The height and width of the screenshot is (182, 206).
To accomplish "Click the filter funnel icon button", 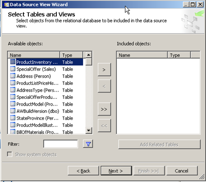I will 88,144.
